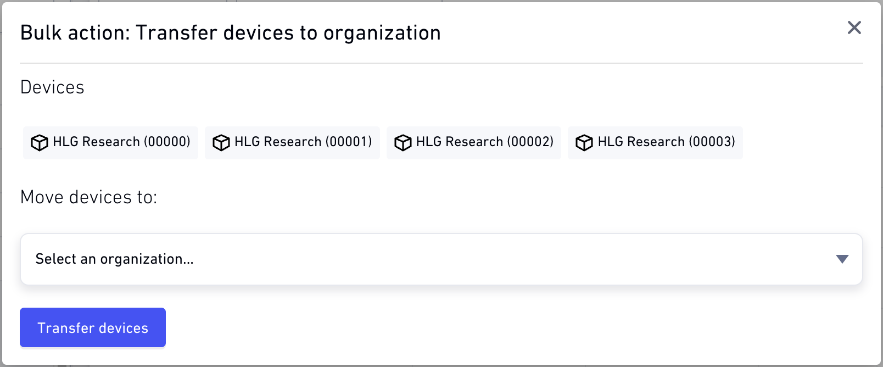883x367 pixels.
Task: Click the cube icon for HLG Research (00000)
Action: [x=39, y=143]
